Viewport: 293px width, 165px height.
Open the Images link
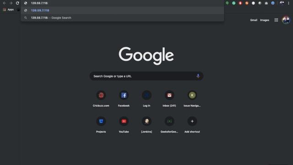click(x=265, y=20)
